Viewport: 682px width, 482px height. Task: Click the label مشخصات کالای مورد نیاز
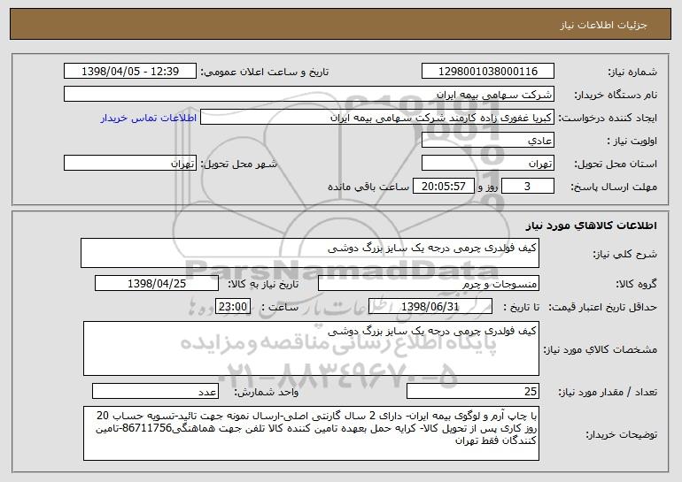pyautogui.click(x=601, y=349)
